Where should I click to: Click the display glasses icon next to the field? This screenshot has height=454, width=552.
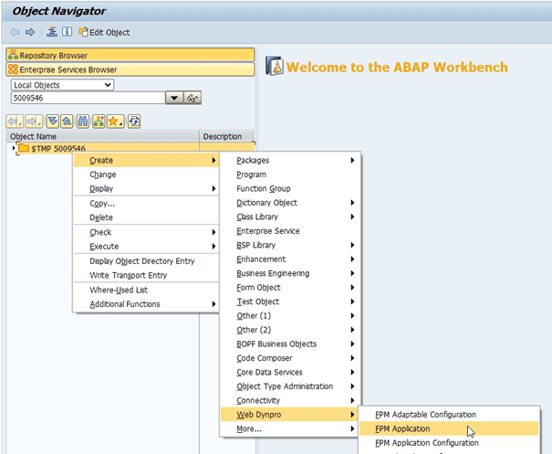[193, 98]
